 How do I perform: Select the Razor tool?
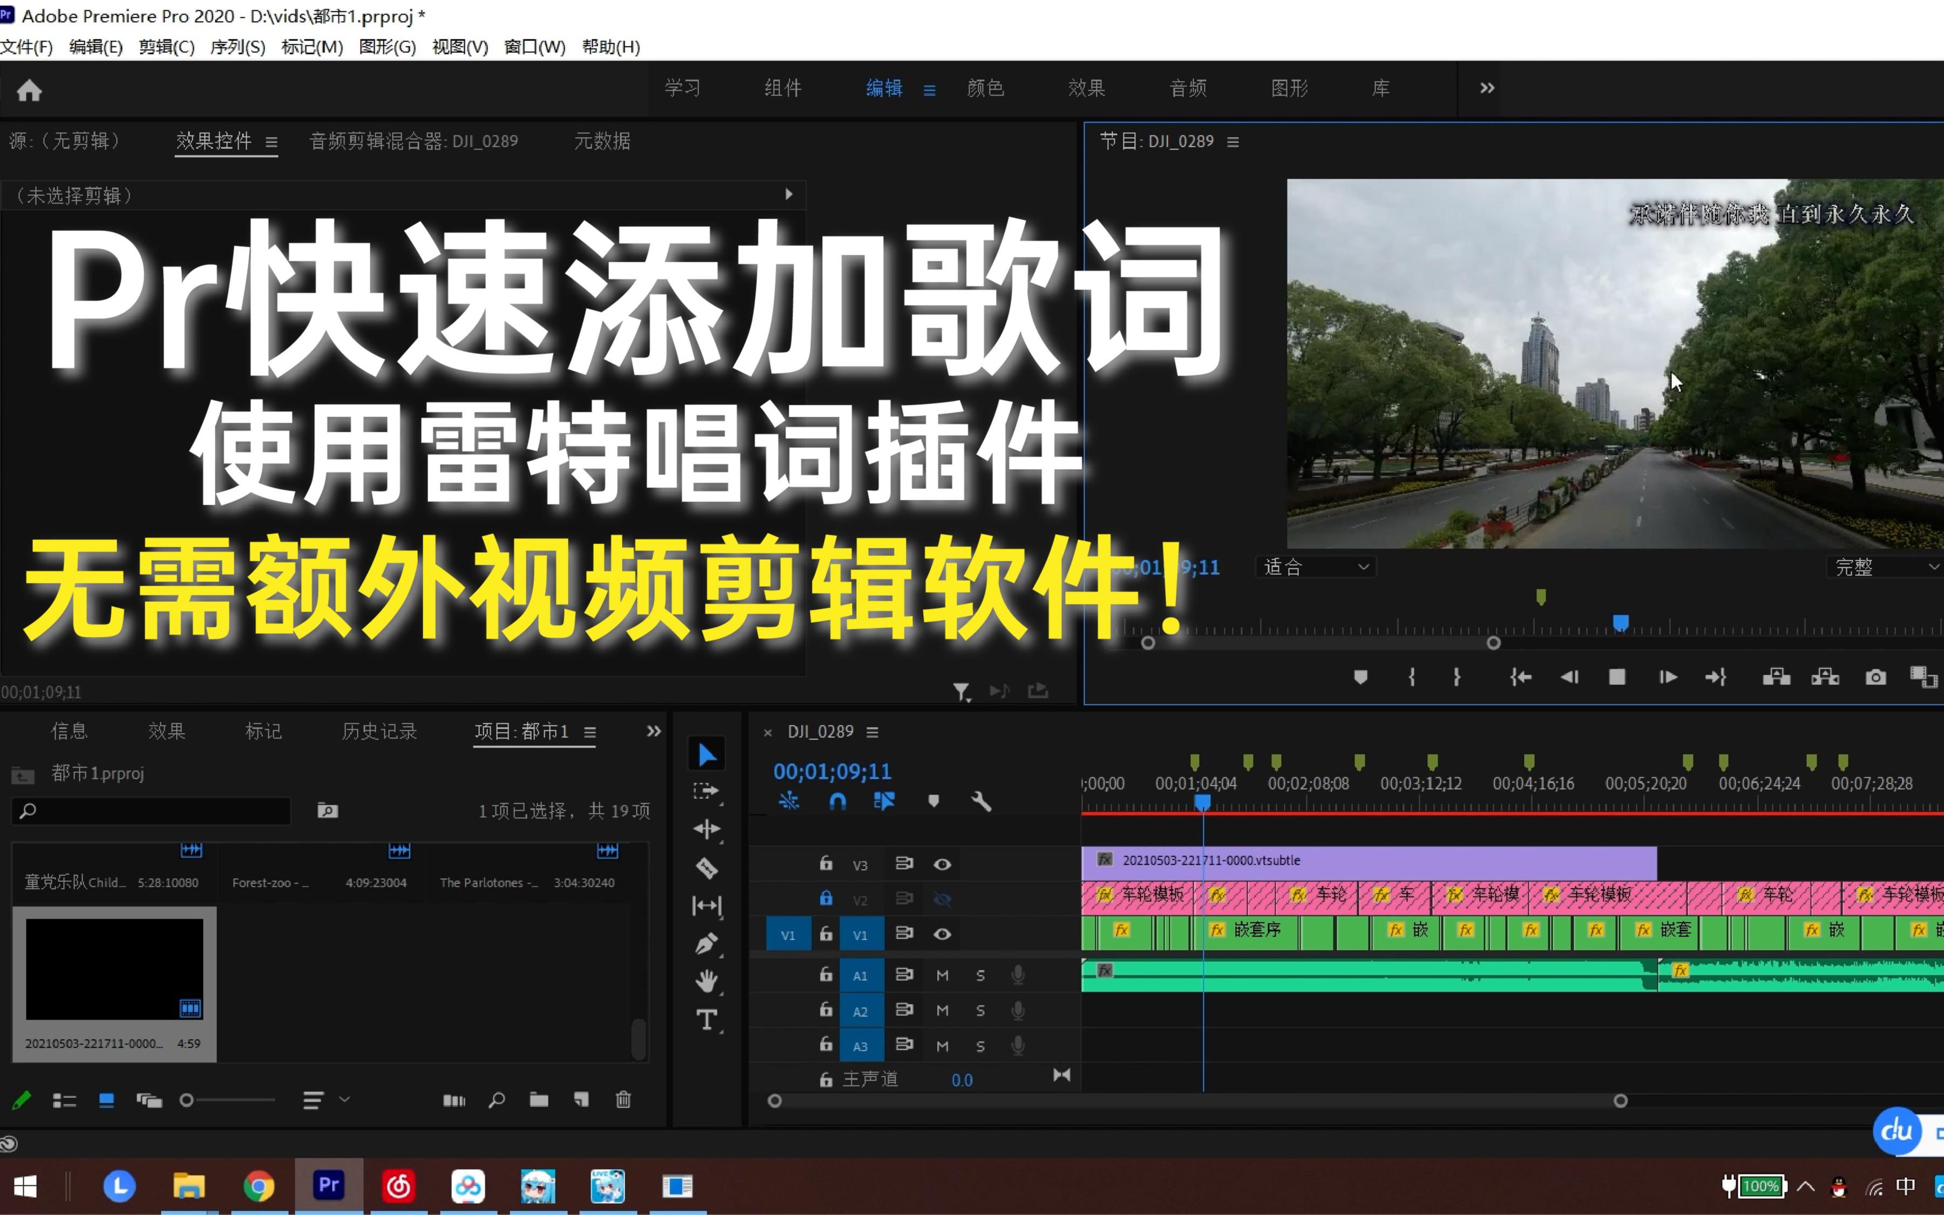click(x=707, y=868)
